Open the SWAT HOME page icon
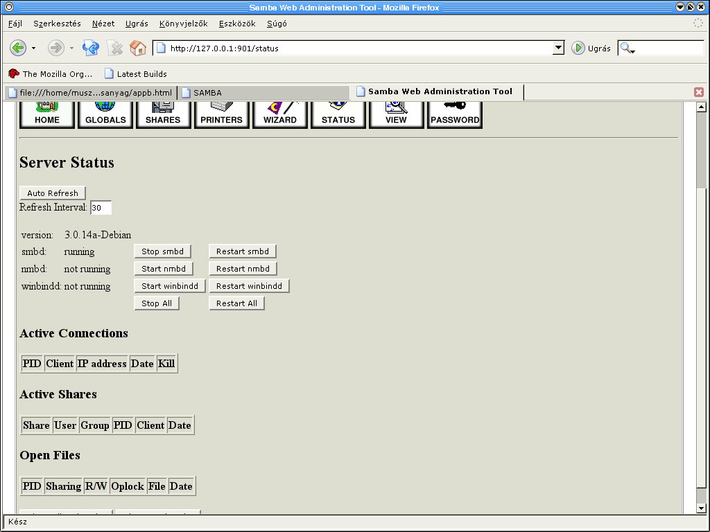Image resolution: width=710 pixels, height=532 pixels. tap(47, 115)
